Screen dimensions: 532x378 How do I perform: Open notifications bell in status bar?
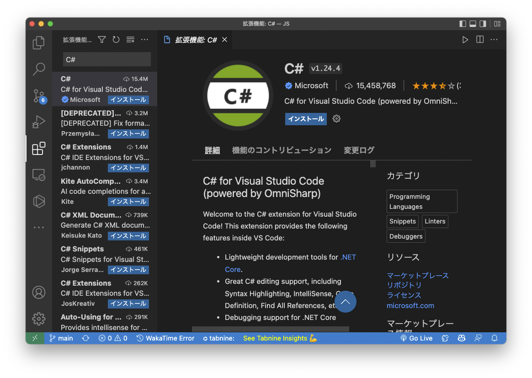tap(495, 338)
